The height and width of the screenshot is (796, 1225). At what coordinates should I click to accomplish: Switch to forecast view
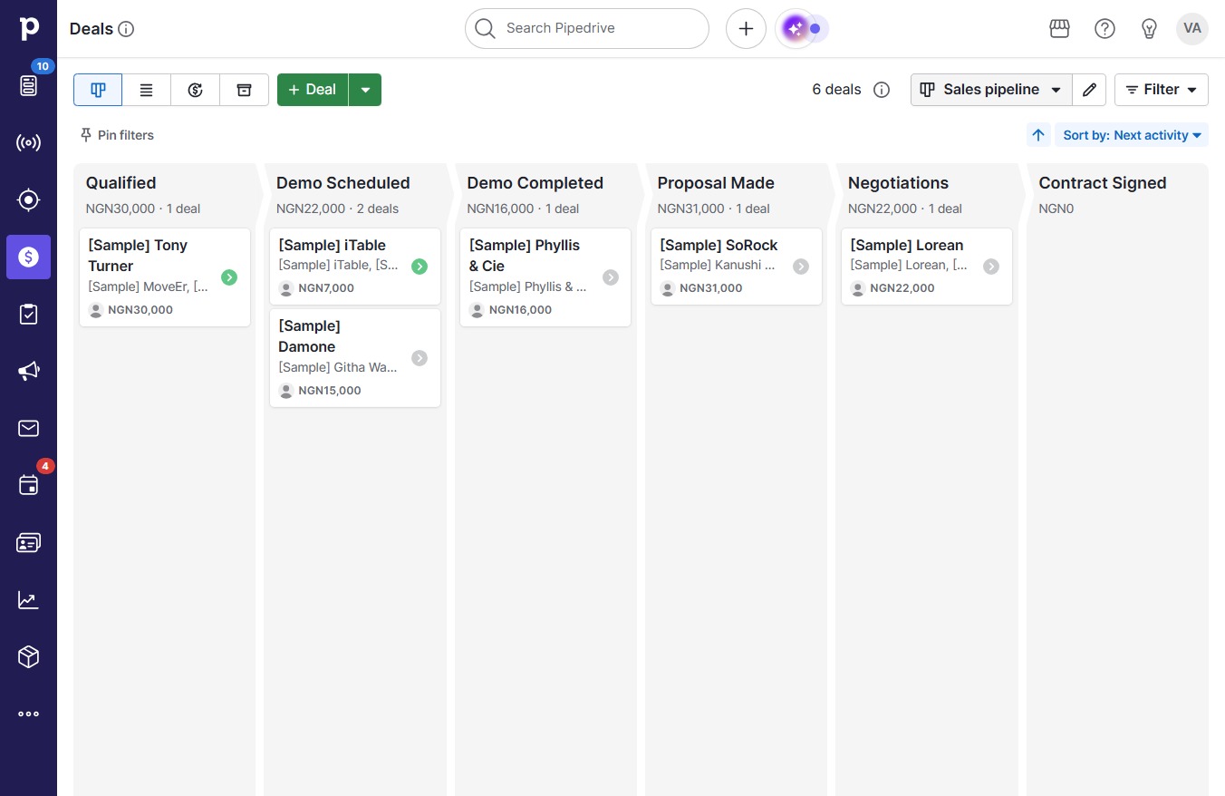point(196,90)
